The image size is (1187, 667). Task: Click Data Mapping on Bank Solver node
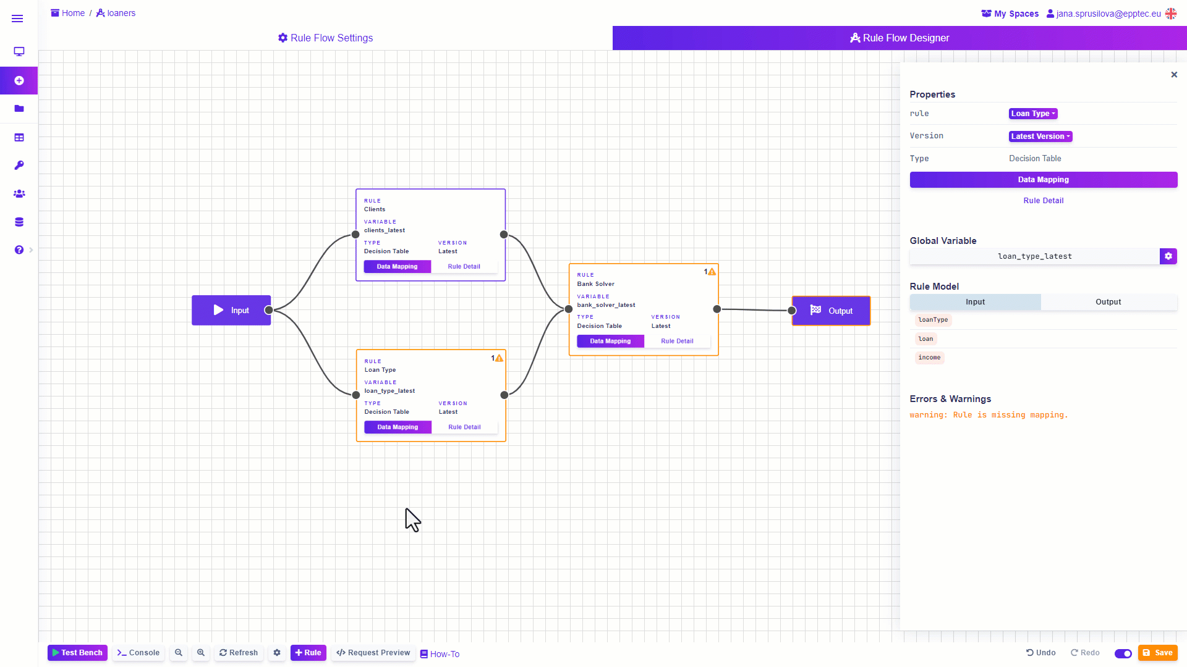pos(610,342)
